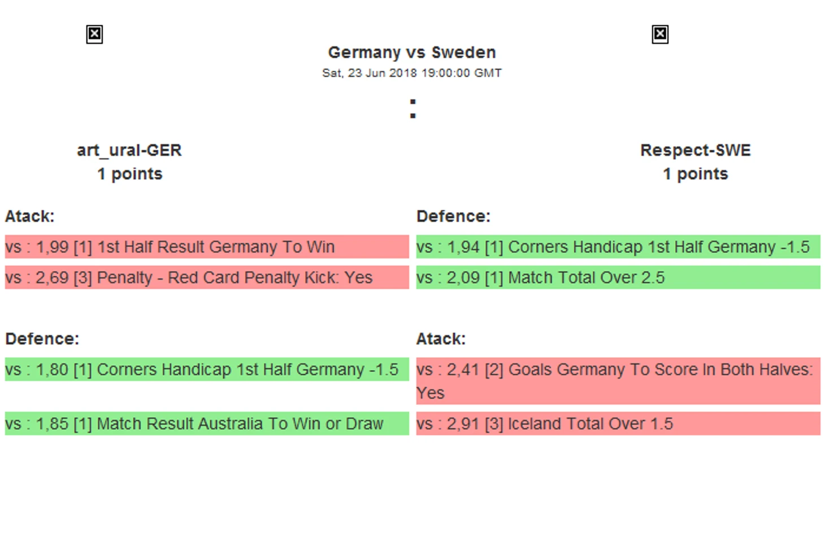Click the broken team image above art_ural-GER

pos(94,34)
